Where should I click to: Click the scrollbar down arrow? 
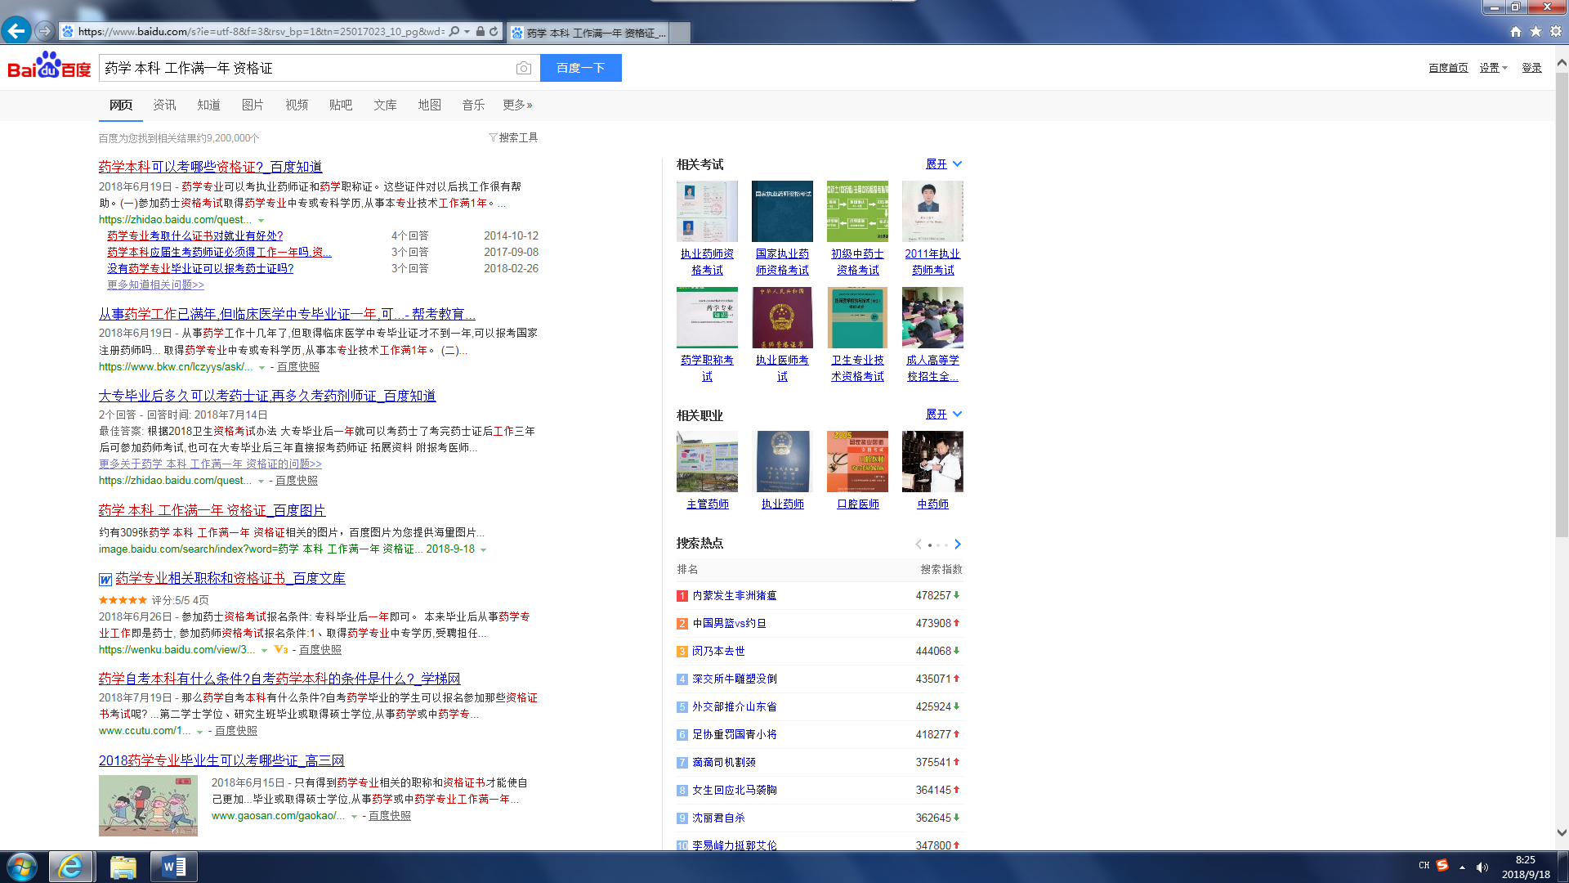(1562, 832)
